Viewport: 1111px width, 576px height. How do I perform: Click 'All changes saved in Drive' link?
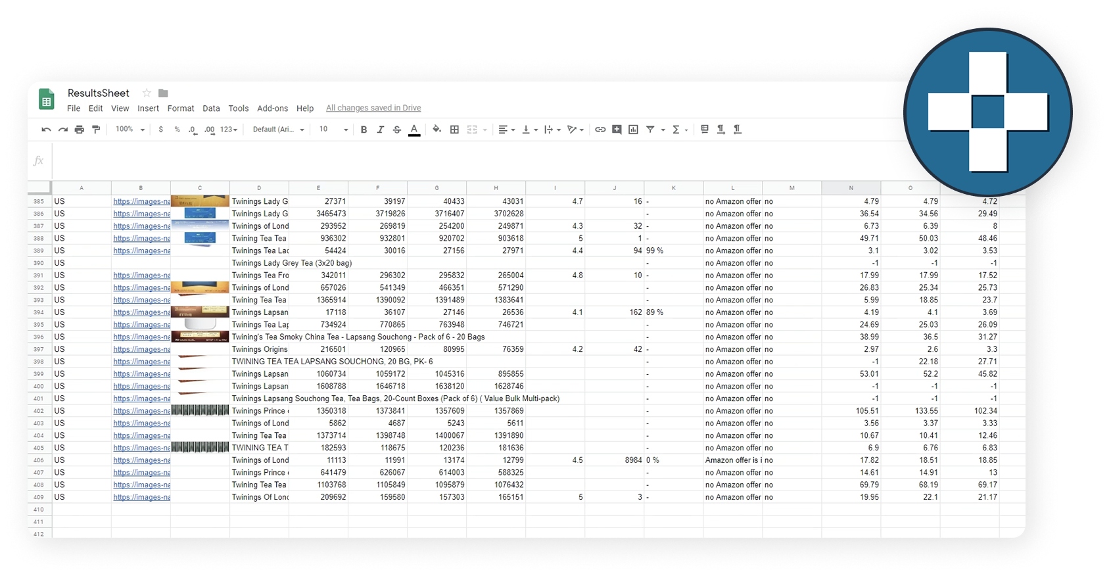(373, 108)
